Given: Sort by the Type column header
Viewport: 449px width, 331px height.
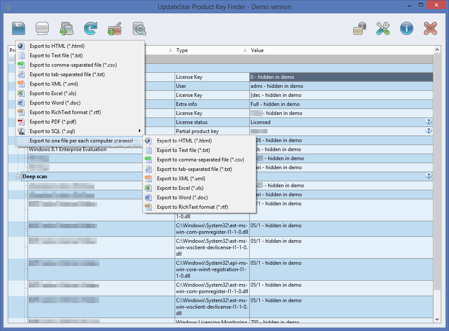Looking at the screenshot, I should pos(212,50).
